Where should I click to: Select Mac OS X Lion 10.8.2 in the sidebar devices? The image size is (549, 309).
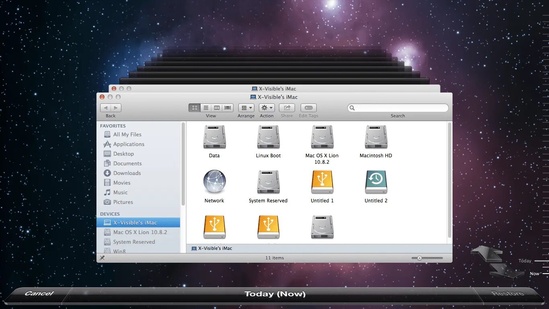click(x=138, y=232)
